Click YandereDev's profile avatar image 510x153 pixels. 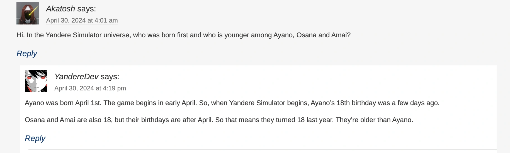[36, 81]
